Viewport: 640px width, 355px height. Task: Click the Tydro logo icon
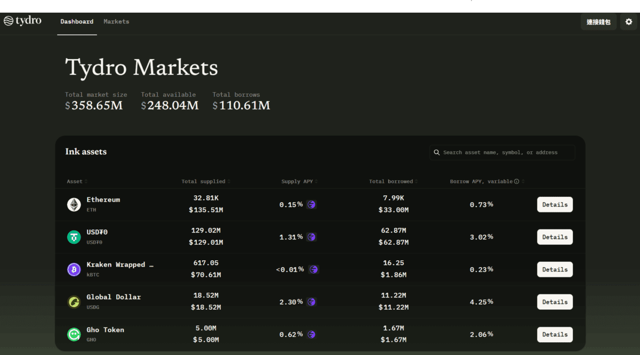[8, 21]
